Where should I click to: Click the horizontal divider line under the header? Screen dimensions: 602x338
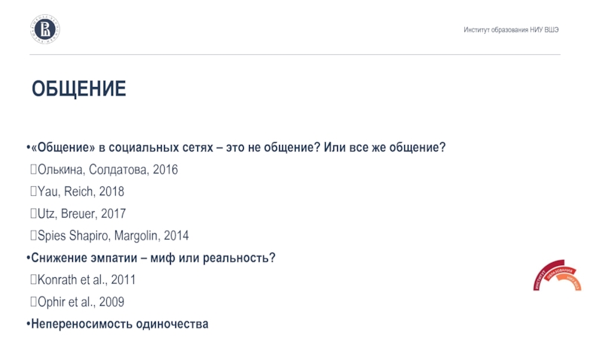pos(301,54)
